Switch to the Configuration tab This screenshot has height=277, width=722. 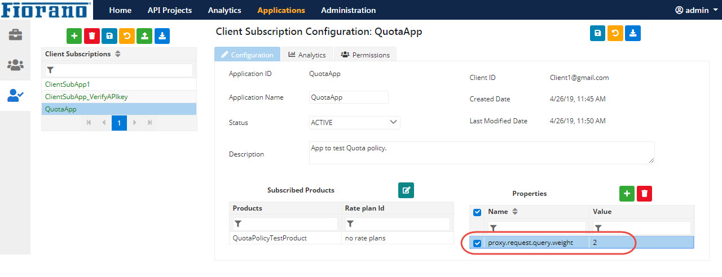tap(247, 55)
